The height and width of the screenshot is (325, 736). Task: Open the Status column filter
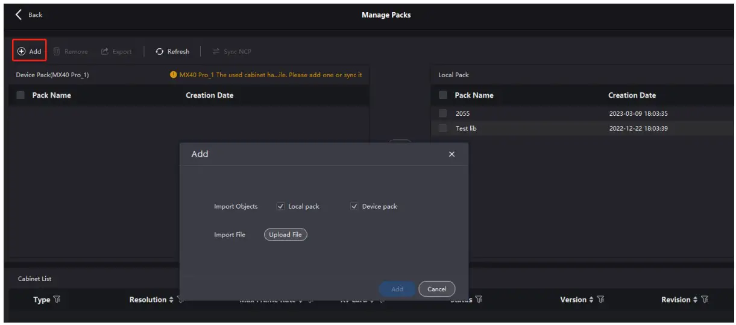click(478, 300)
